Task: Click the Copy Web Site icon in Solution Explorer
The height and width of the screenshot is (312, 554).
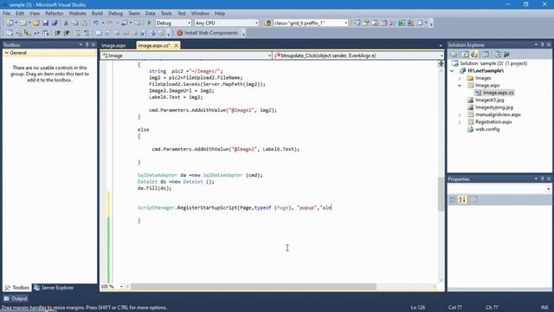Action: click(498, 54)
